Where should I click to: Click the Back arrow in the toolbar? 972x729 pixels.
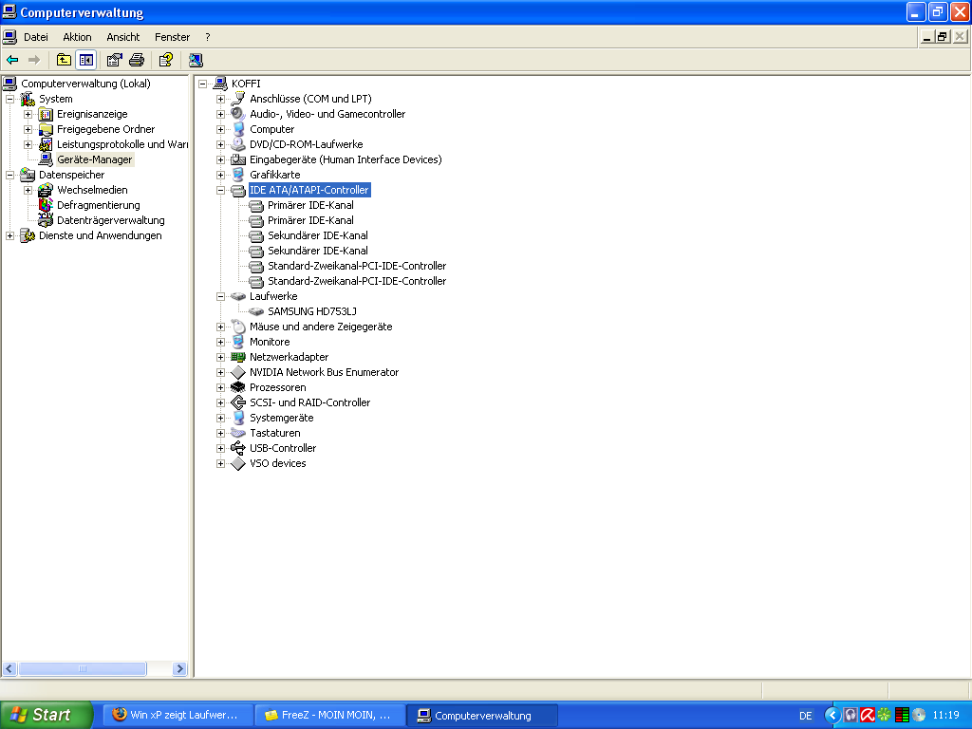click(11, 59)
